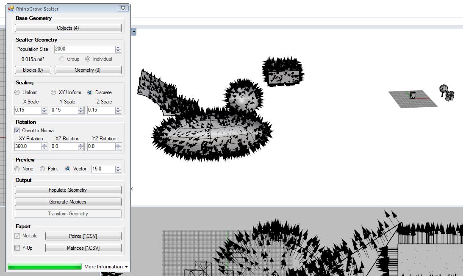Viewport: 463px width, 276px height.
Task: Adjust the Population Size spinner arrows
Action: coord(118,49)
